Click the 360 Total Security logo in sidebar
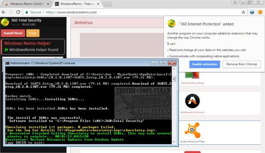The image size is (265, 153). click(x=5, y=22)
